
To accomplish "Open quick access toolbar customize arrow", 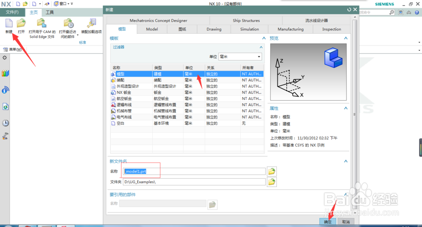I will point(72,4).
